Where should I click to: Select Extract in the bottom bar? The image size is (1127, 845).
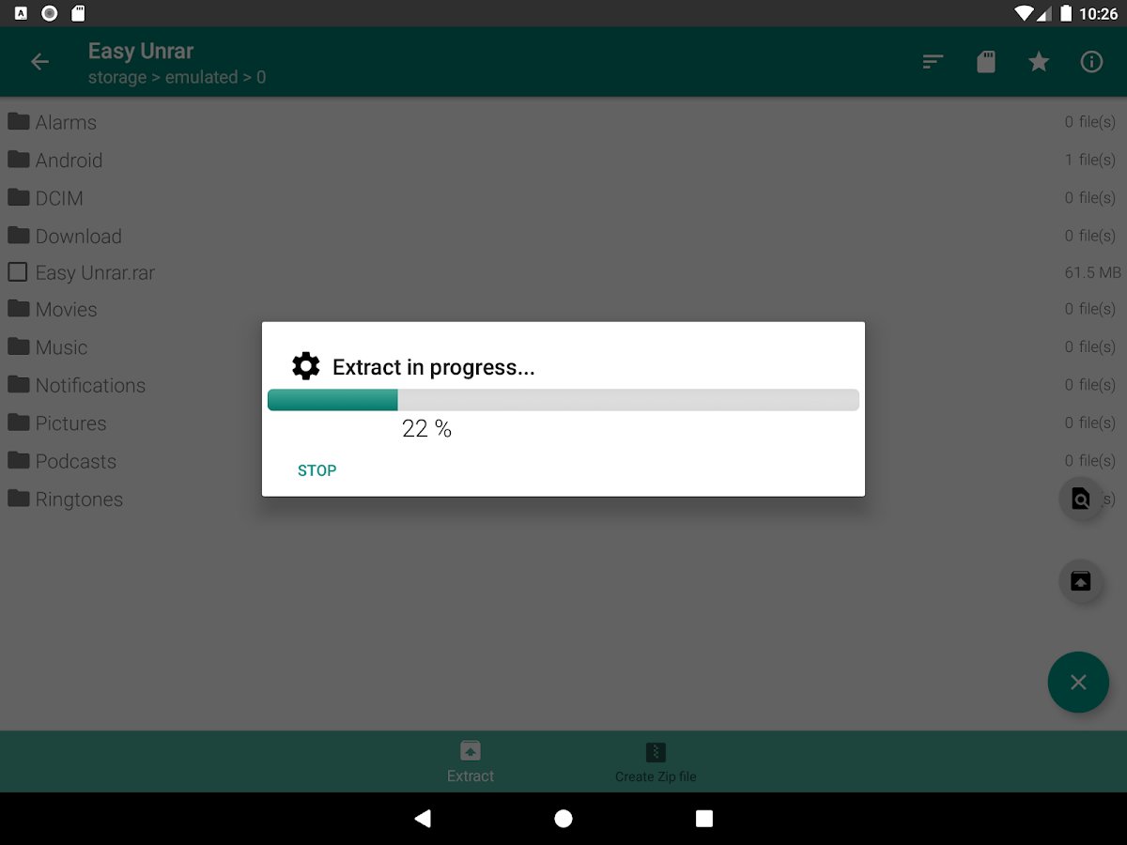point(471,761)
